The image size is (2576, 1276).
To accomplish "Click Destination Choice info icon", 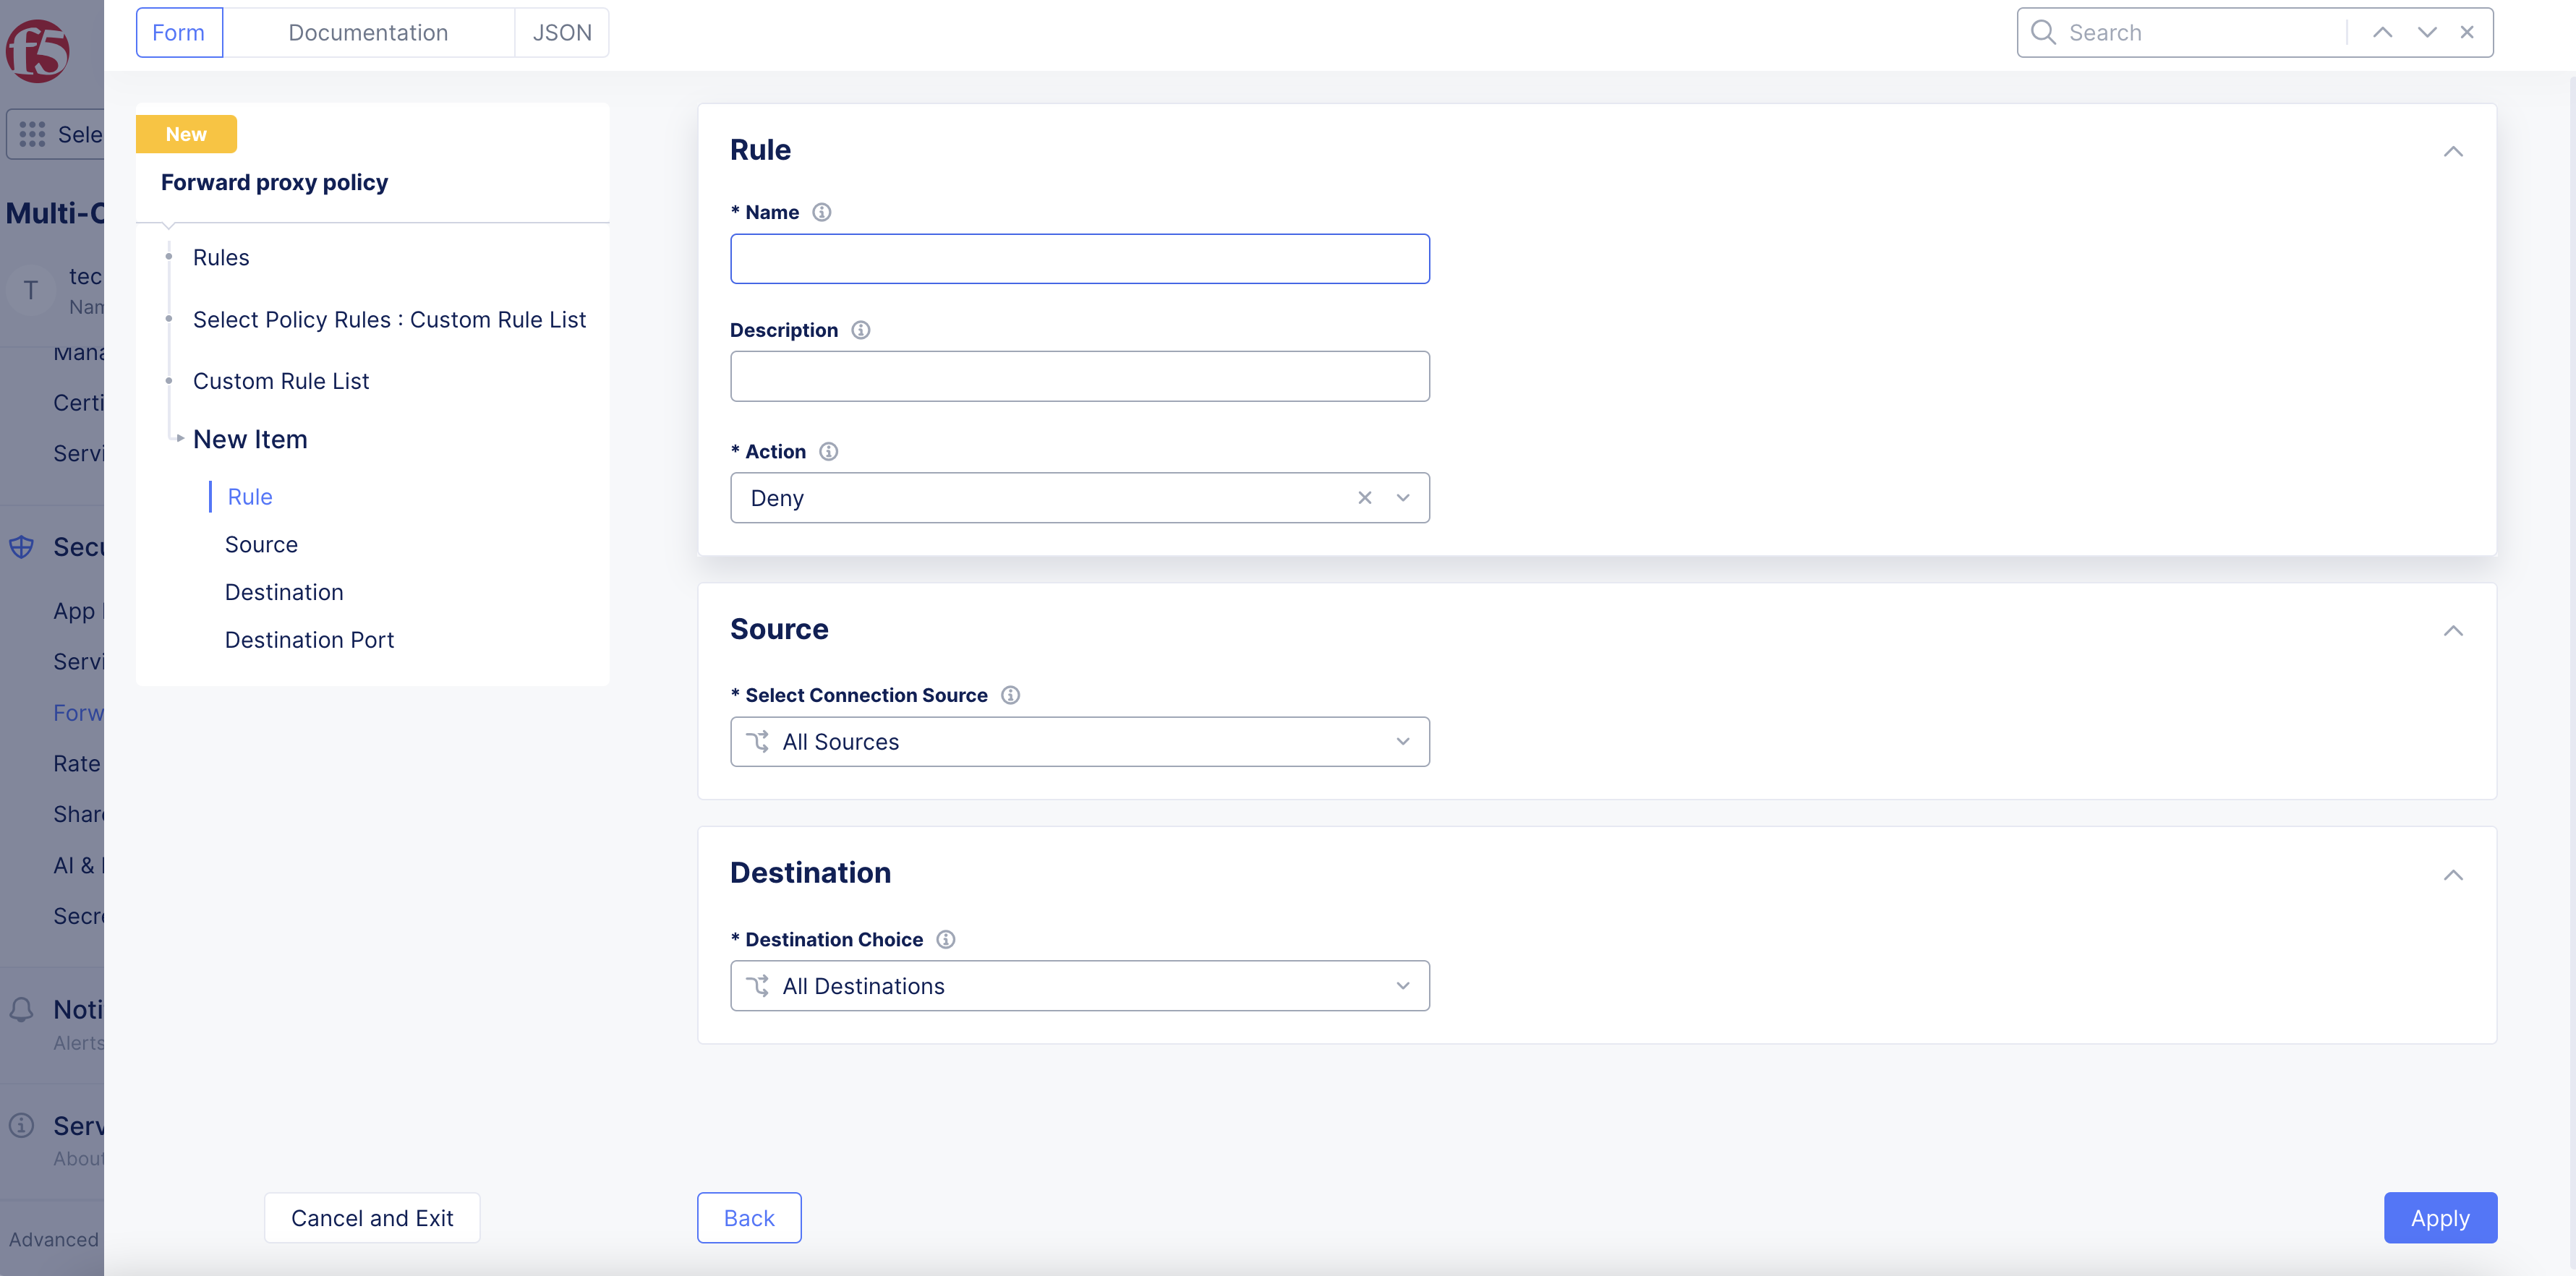I will click(945, 939).
